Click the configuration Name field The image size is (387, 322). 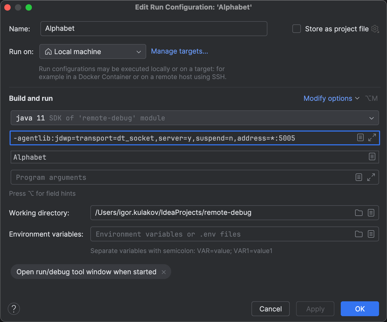click(x=154, y=28)
